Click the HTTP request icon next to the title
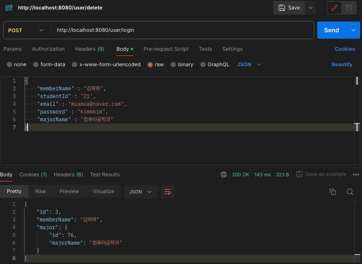Image resolution: width=362 pixels, height=264 pixels. [9, 8]
